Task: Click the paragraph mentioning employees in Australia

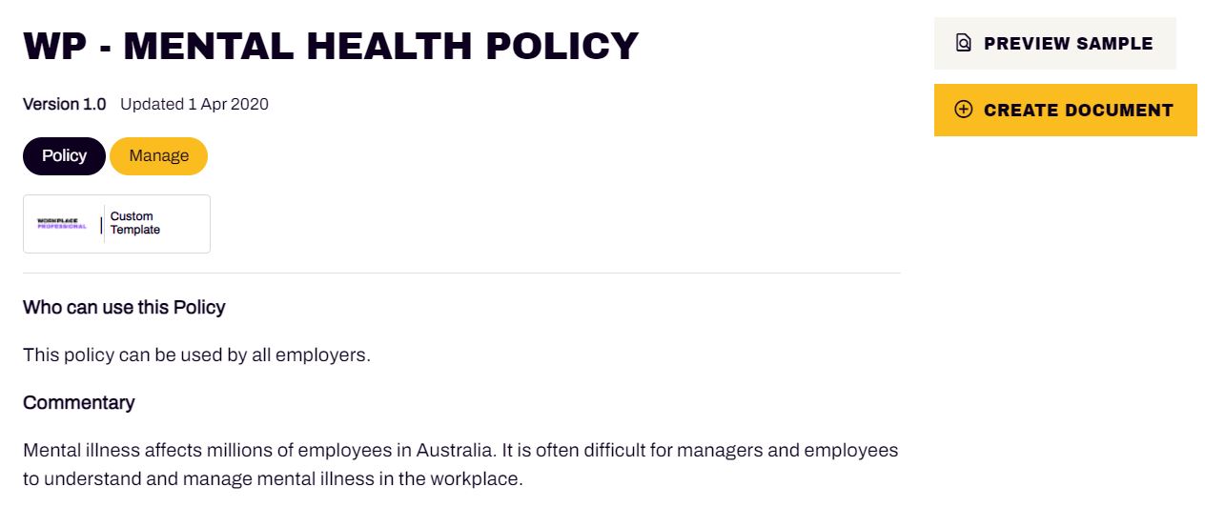Action: (x=460, y=464)
